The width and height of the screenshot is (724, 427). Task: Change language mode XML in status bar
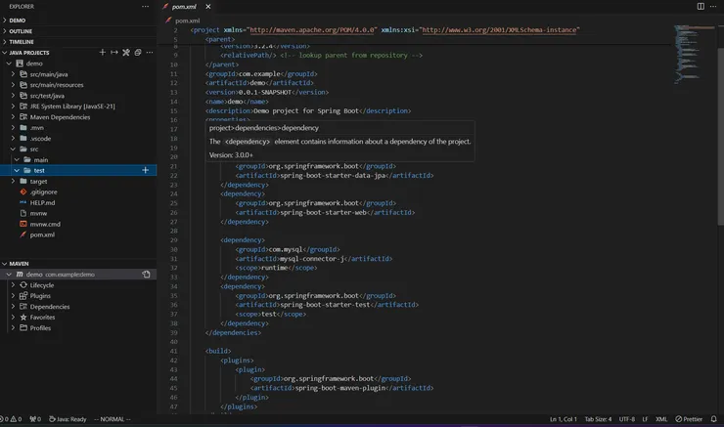661,419
